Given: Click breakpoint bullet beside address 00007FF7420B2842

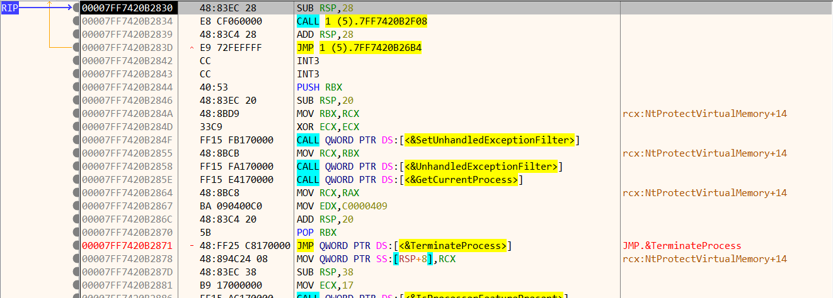Looking at the screenshot, I should pos(76,61).
